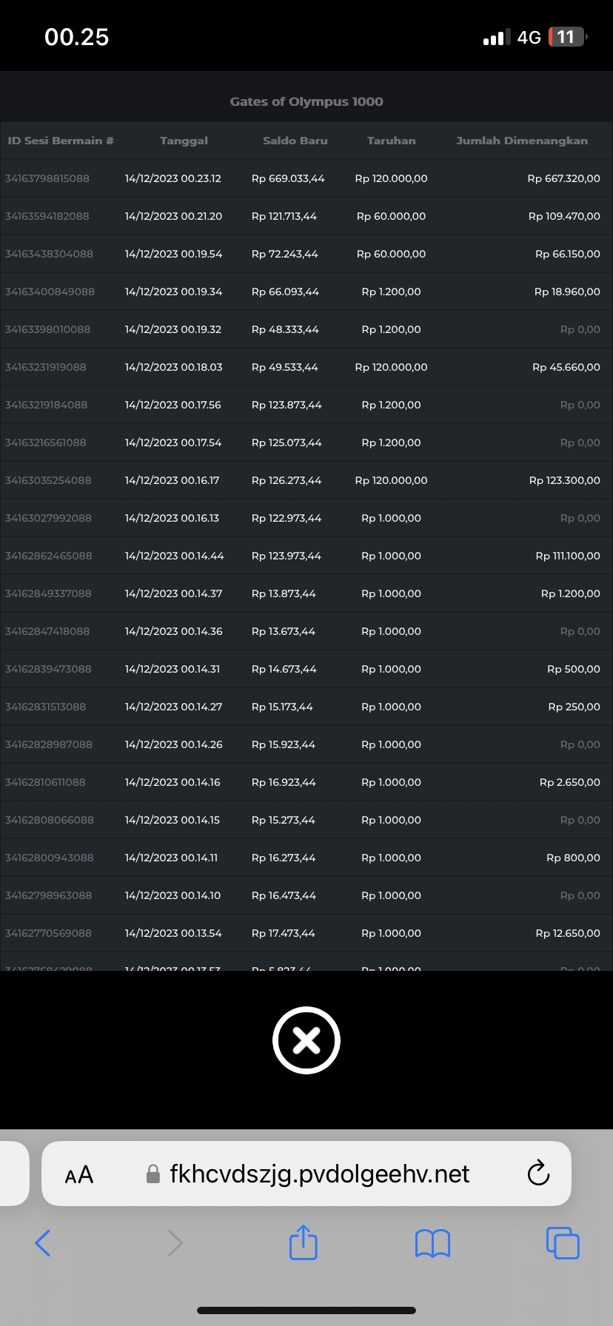This screenshot has height=1326, width=613.
Task: Open session ID 34163594182088
Action: point(47,216)
